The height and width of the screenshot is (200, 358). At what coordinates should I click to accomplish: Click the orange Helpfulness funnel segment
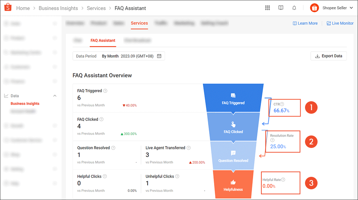(x=233, y=184)
